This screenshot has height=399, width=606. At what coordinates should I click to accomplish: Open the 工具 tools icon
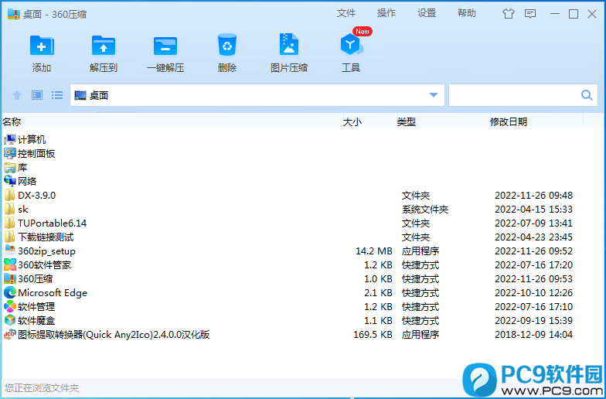pos(351,44)
